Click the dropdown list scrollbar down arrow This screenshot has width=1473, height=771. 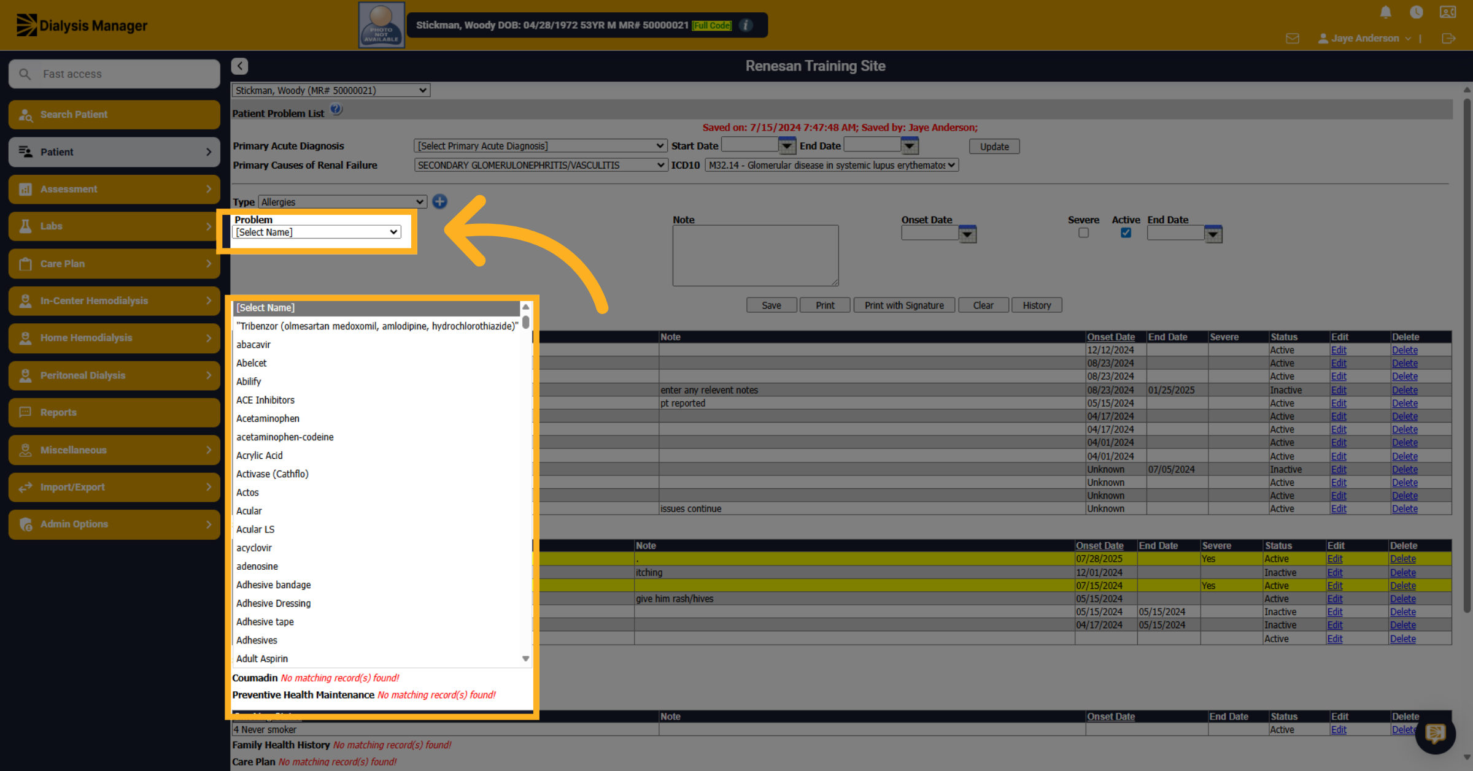(526, 659)
